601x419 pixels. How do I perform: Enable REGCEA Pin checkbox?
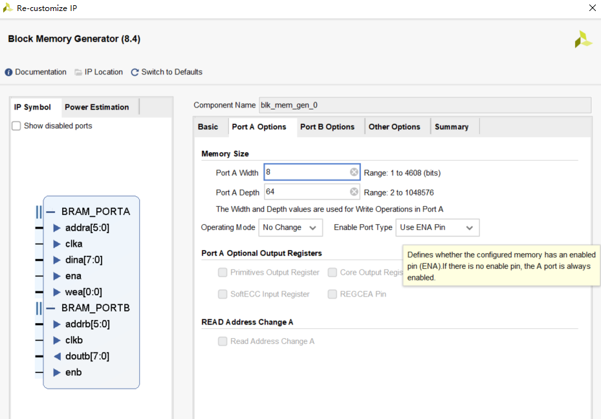coord(333,294)
